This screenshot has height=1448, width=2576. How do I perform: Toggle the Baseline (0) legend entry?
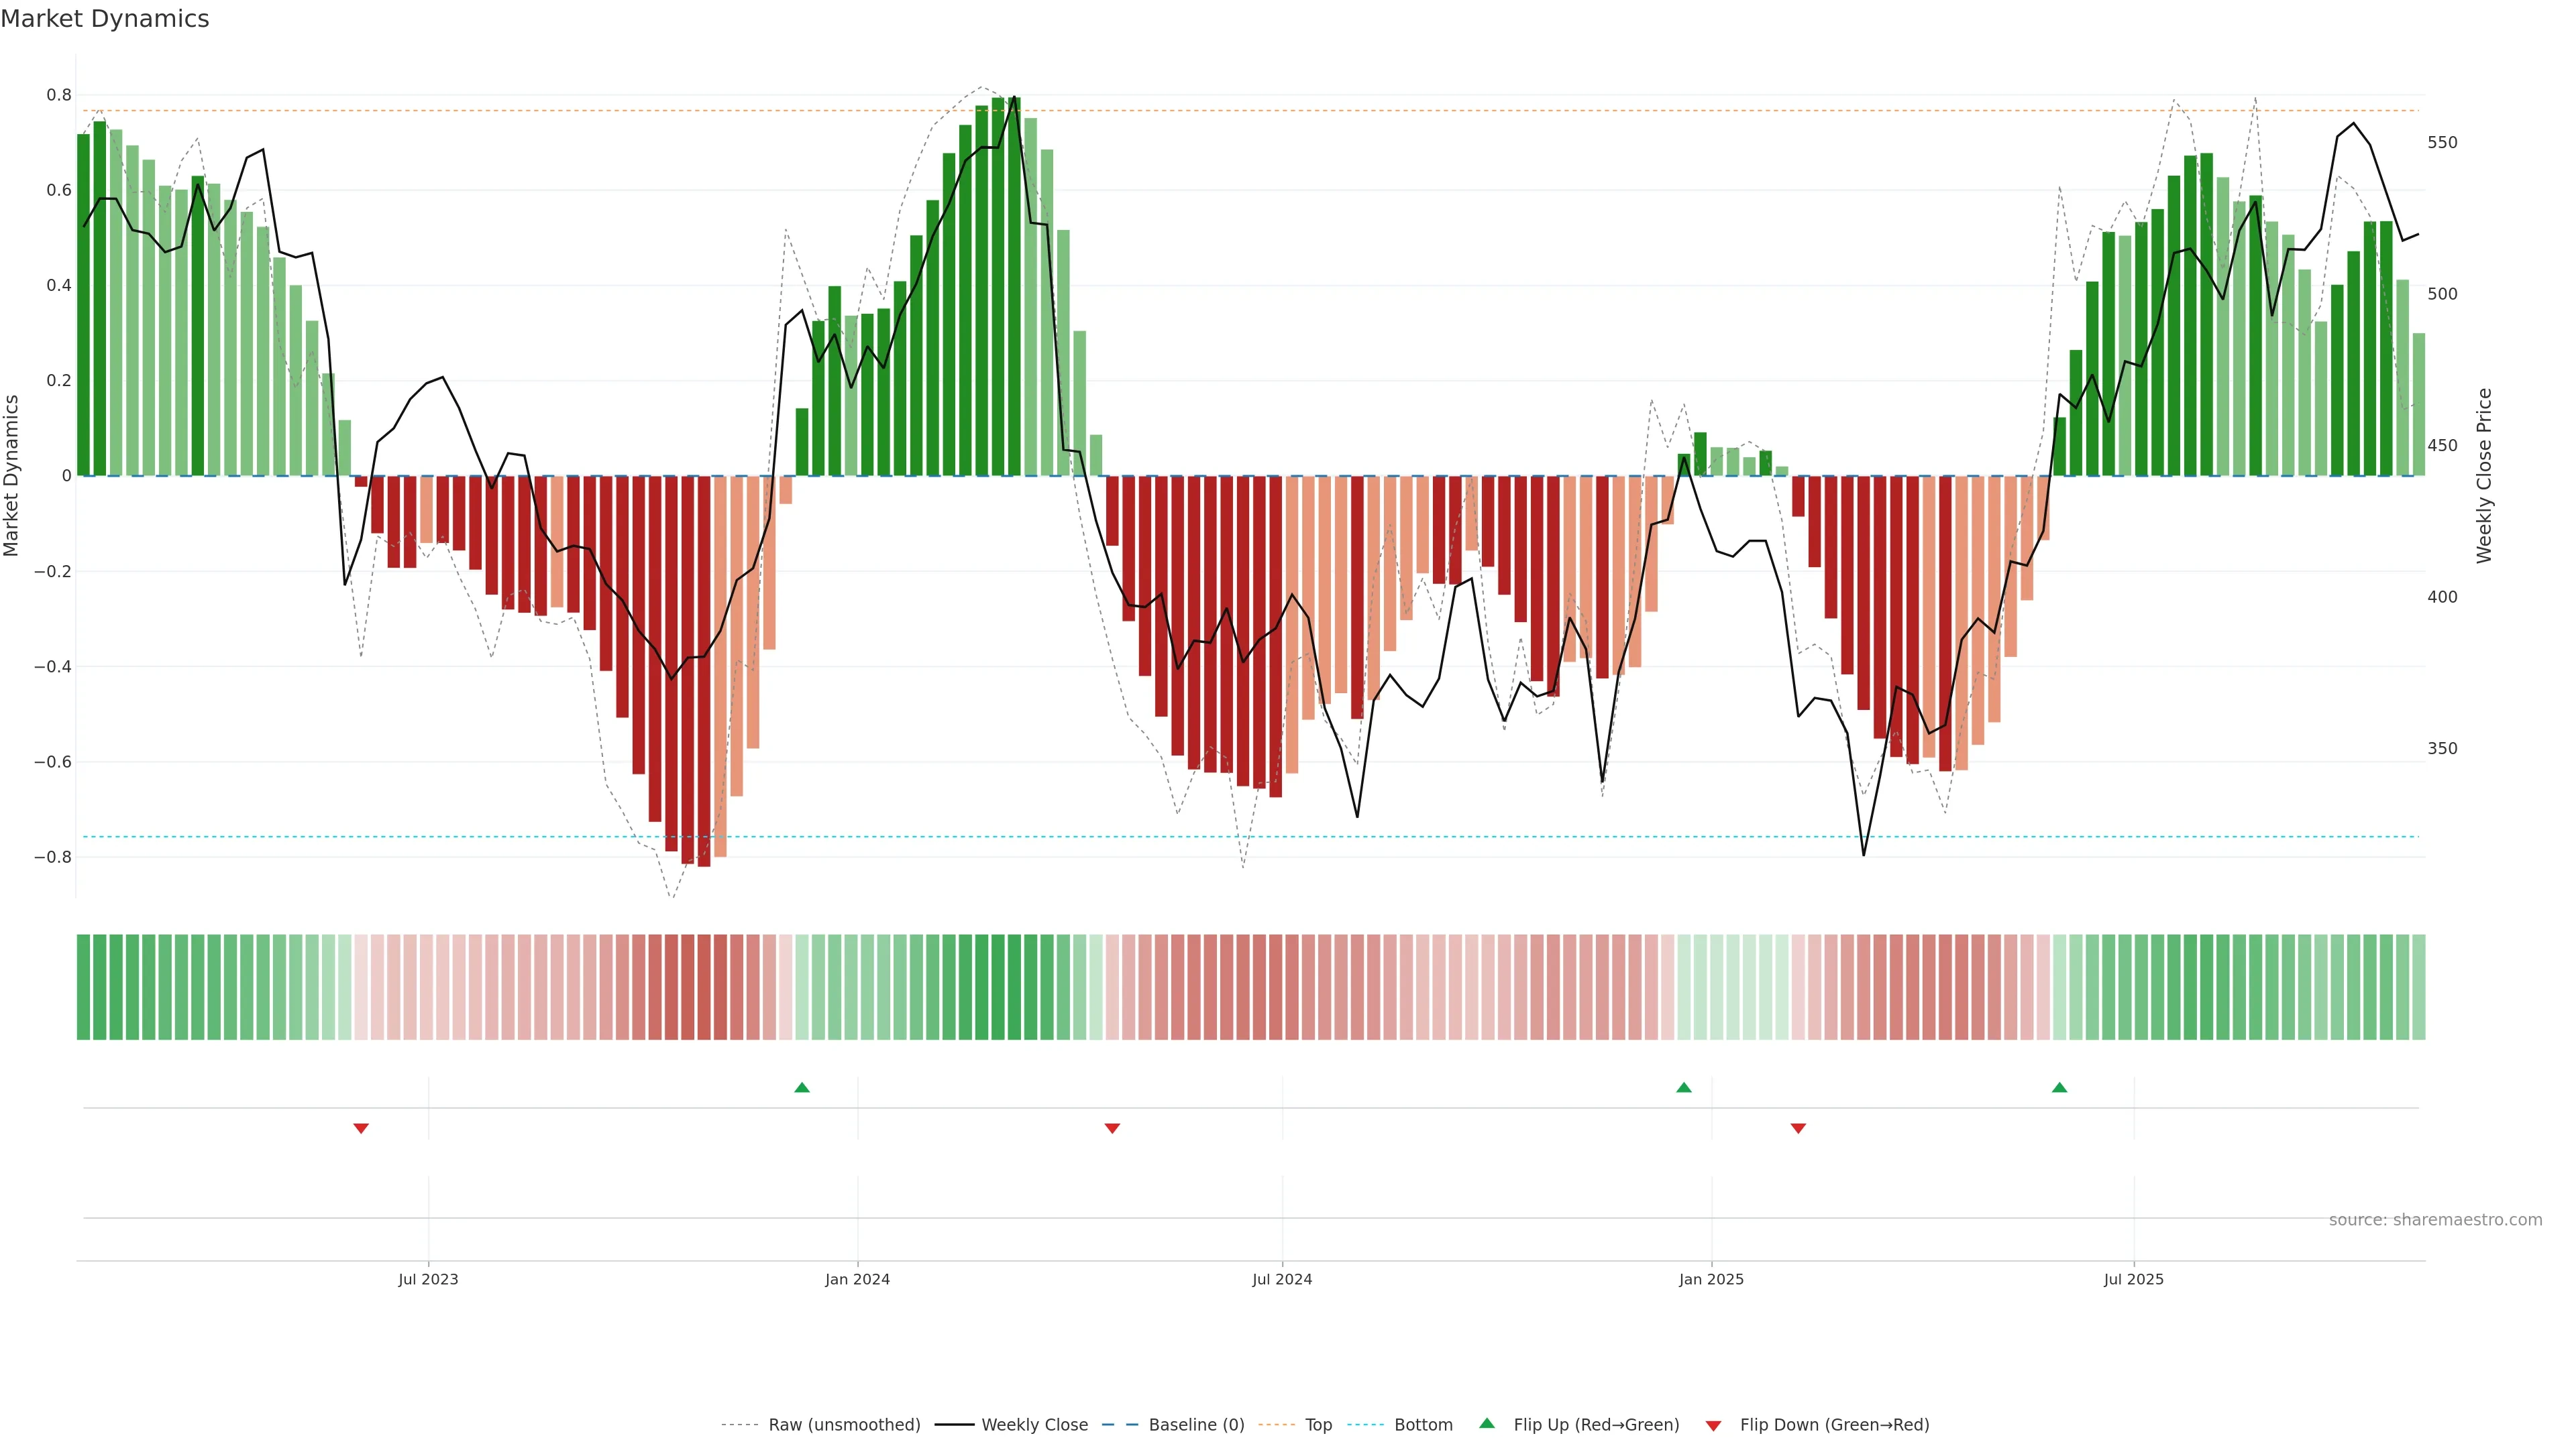(x=1196, y=1425)
